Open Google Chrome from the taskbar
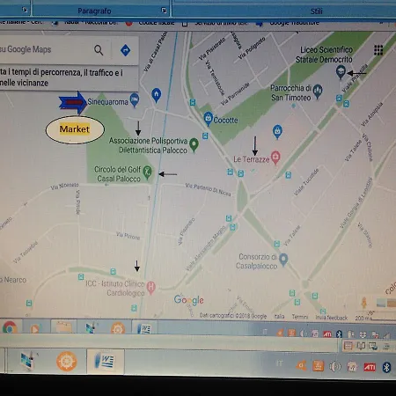Image resolution: width=396 pixels, height=396 pixels. (10, 328)
